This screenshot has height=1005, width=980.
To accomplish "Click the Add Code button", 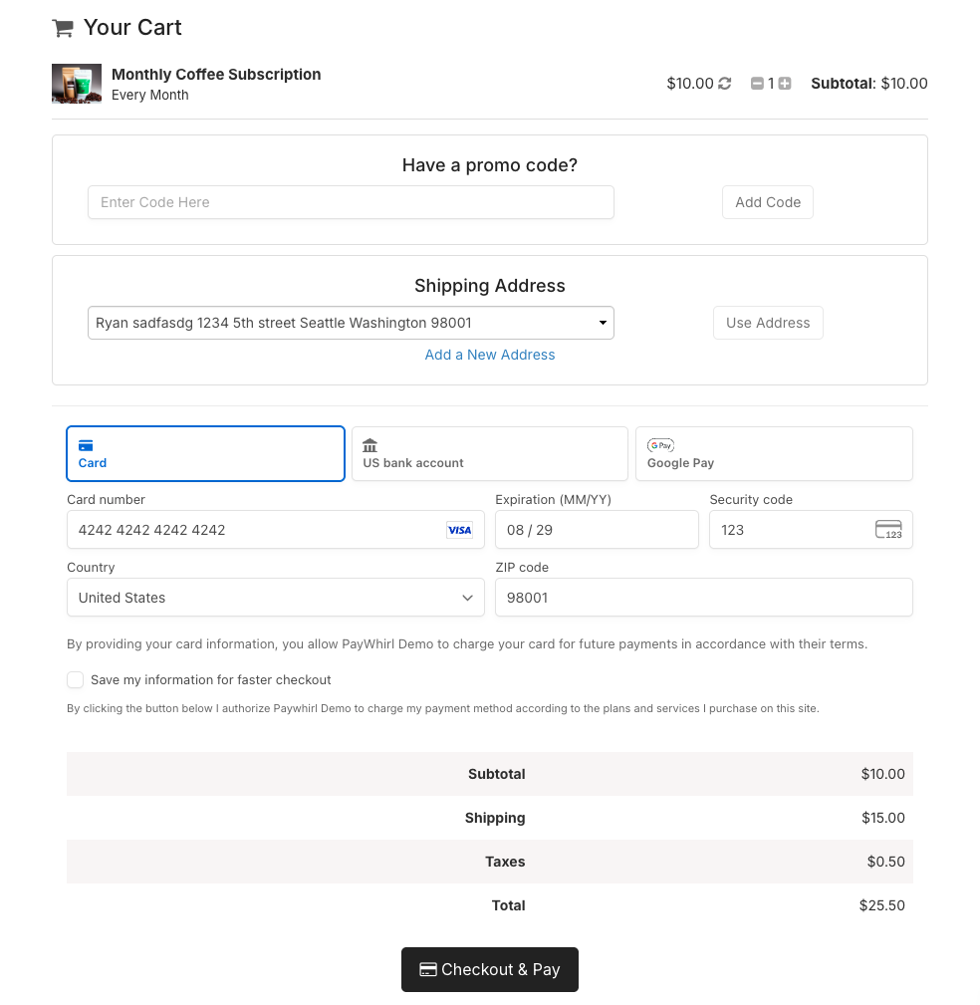I will click(767, 202).
